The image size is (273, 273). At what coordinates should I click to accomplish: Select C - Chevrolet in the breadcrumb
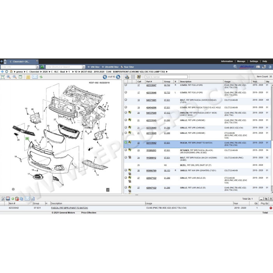point(32,72)
